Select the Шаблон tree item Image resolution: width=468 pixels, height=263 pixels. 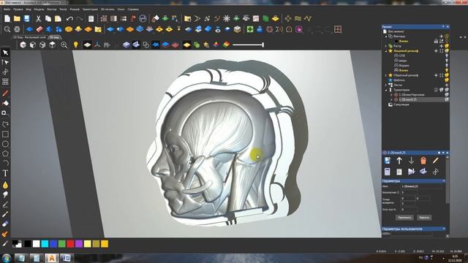click(x=399, y=80)
